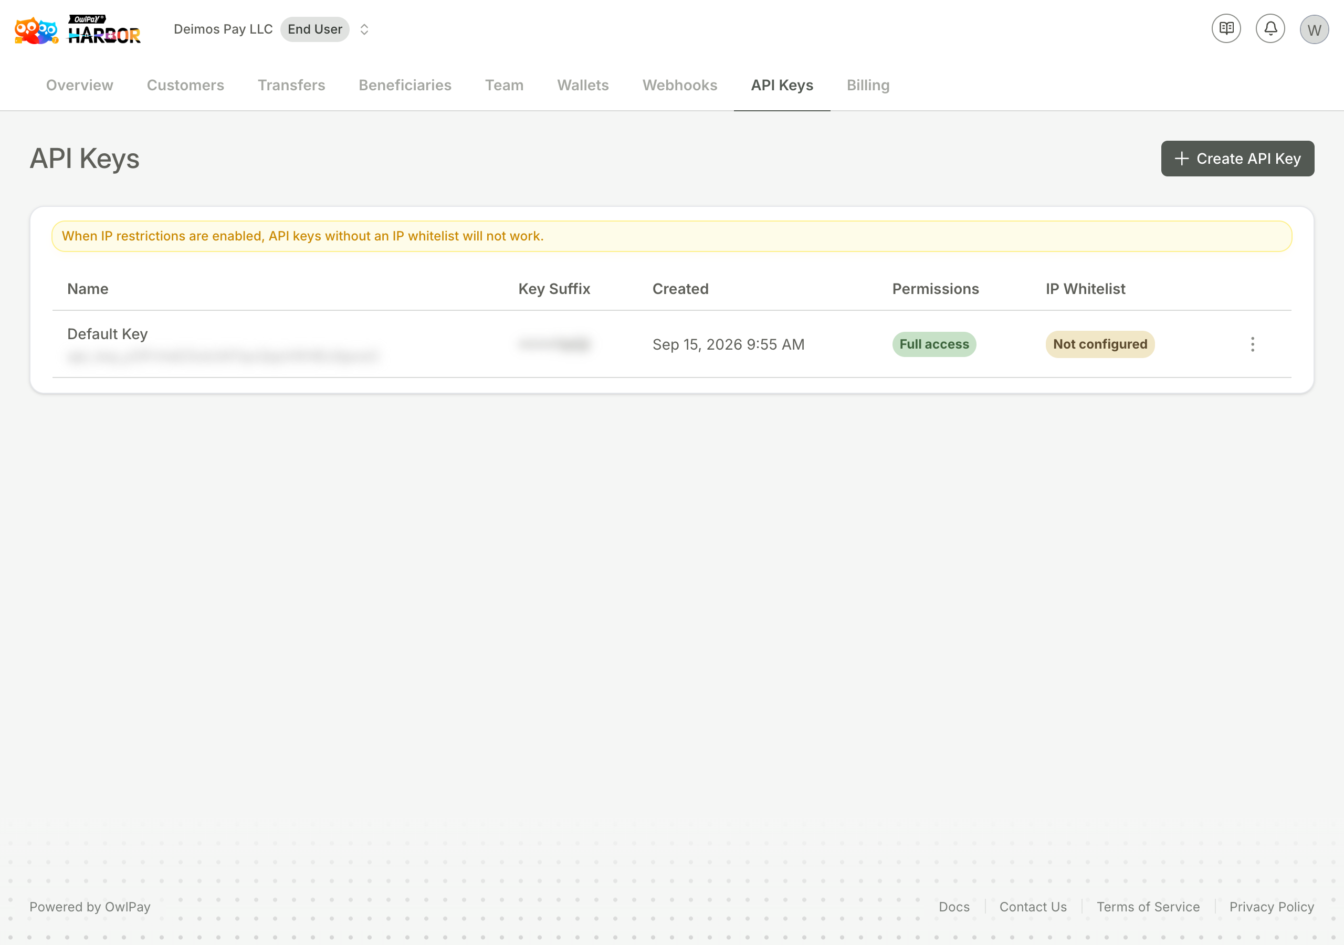Click the Not configured whitelist badge
Viewport: 1344px width, 945px height.
pyautogui.click(x=1100, y=344)
